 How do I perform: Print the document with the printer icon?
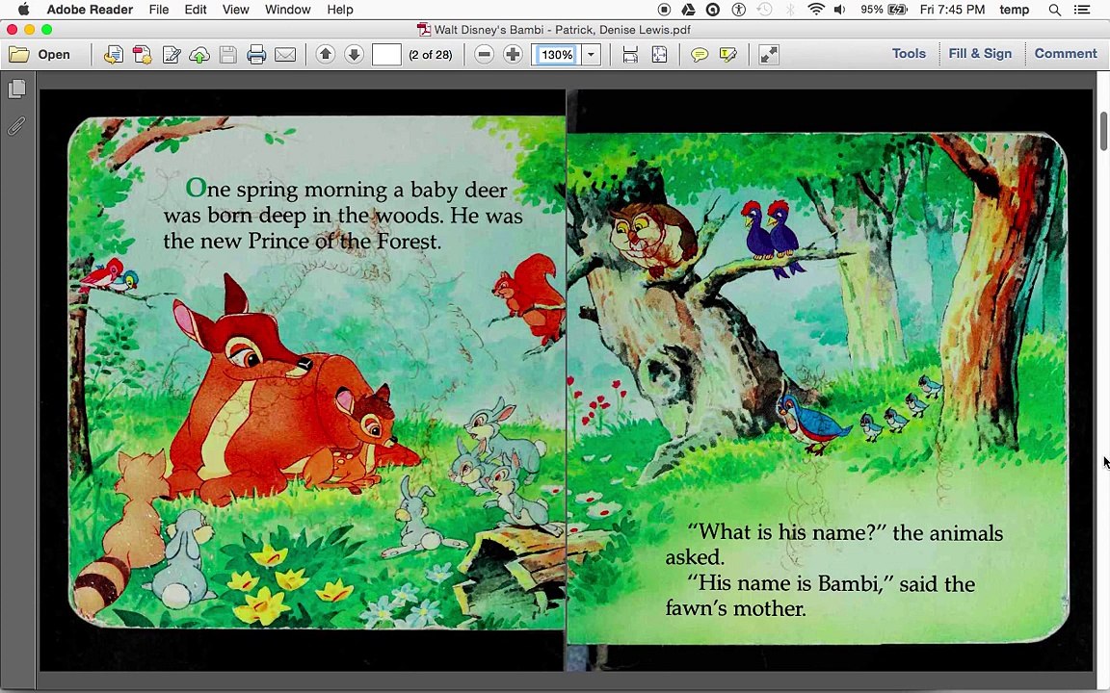[x=256, y=55]
